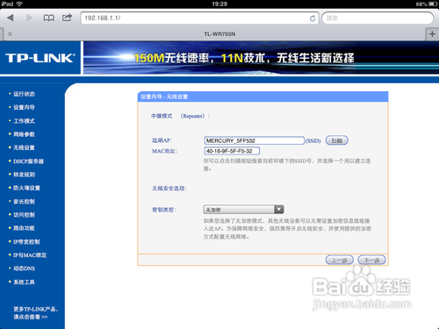
Task: Open the bookmarks book icon
Action: coord(48,18)
